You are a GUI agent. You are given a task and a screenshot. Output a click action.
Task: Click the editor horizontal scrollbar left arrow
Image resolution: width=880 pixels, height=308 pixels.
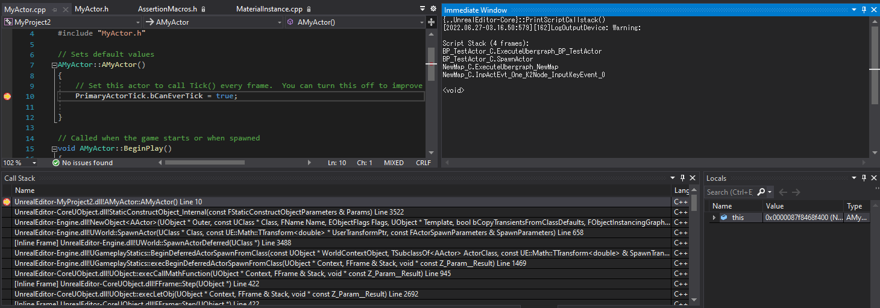159,163
